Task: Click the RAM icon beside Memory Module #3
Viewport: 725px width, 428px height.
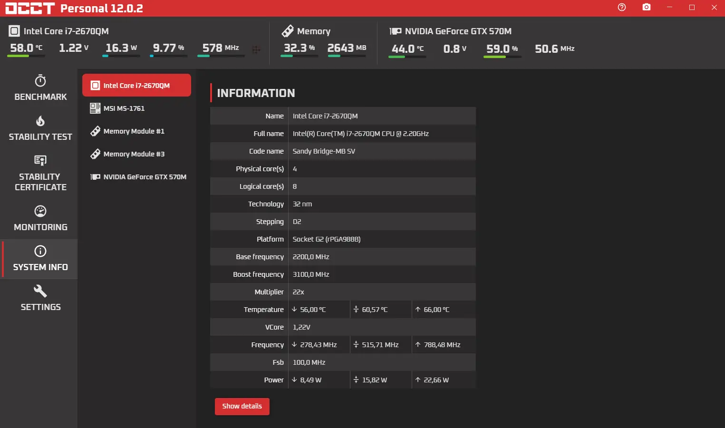Action: click(95, 154)
